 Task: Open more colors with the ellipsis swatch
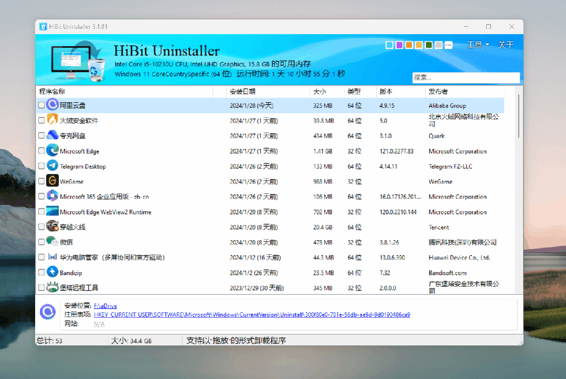(x=448, y=45)
